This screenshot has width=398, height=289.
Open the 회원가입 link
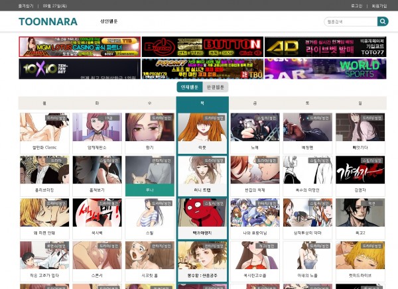pyautogui.click(x=379, y=6)
